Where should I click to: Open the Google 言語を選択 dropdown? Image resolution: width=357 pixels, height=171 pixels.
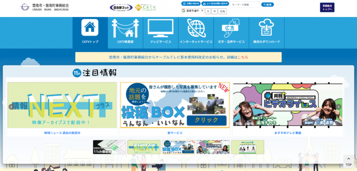point(193,10)
